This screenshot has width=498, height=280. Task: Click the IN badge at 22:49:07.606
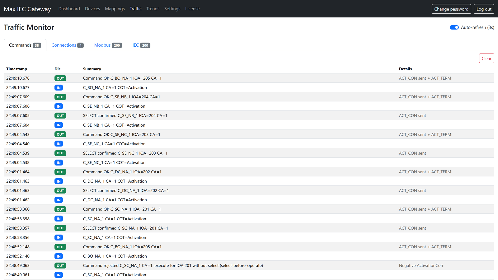tap(59, 106)
